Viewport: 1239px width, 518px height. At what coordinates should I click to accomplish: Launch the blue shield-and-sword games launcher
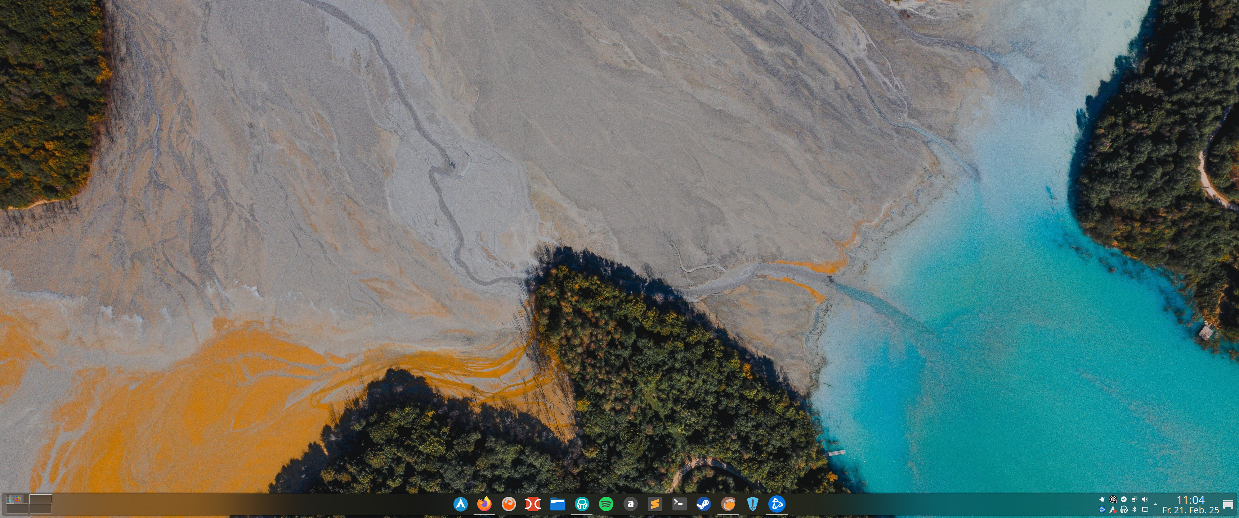(752, 504)
